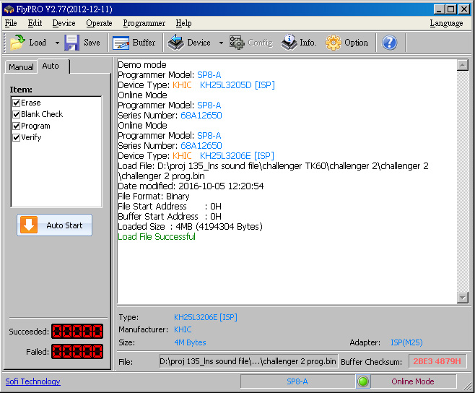Open the Edit menu
The height and width of the screenshot is (393, 475).
click(x=35, y=23)
